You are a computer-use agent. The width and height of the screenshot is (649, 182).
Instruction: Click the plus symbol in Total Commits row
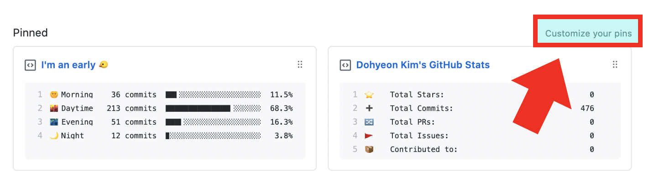click(369, 108)
